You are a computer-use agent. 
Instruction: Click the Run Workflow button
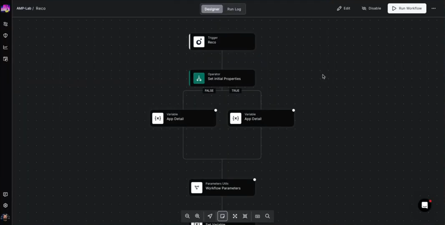[x=407, y=8]
